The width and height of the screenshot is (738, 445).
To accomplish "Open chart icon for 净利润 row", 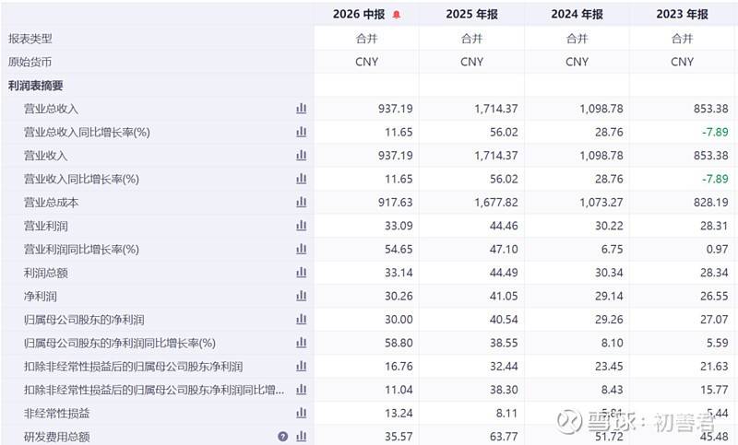I will [302, 296].
